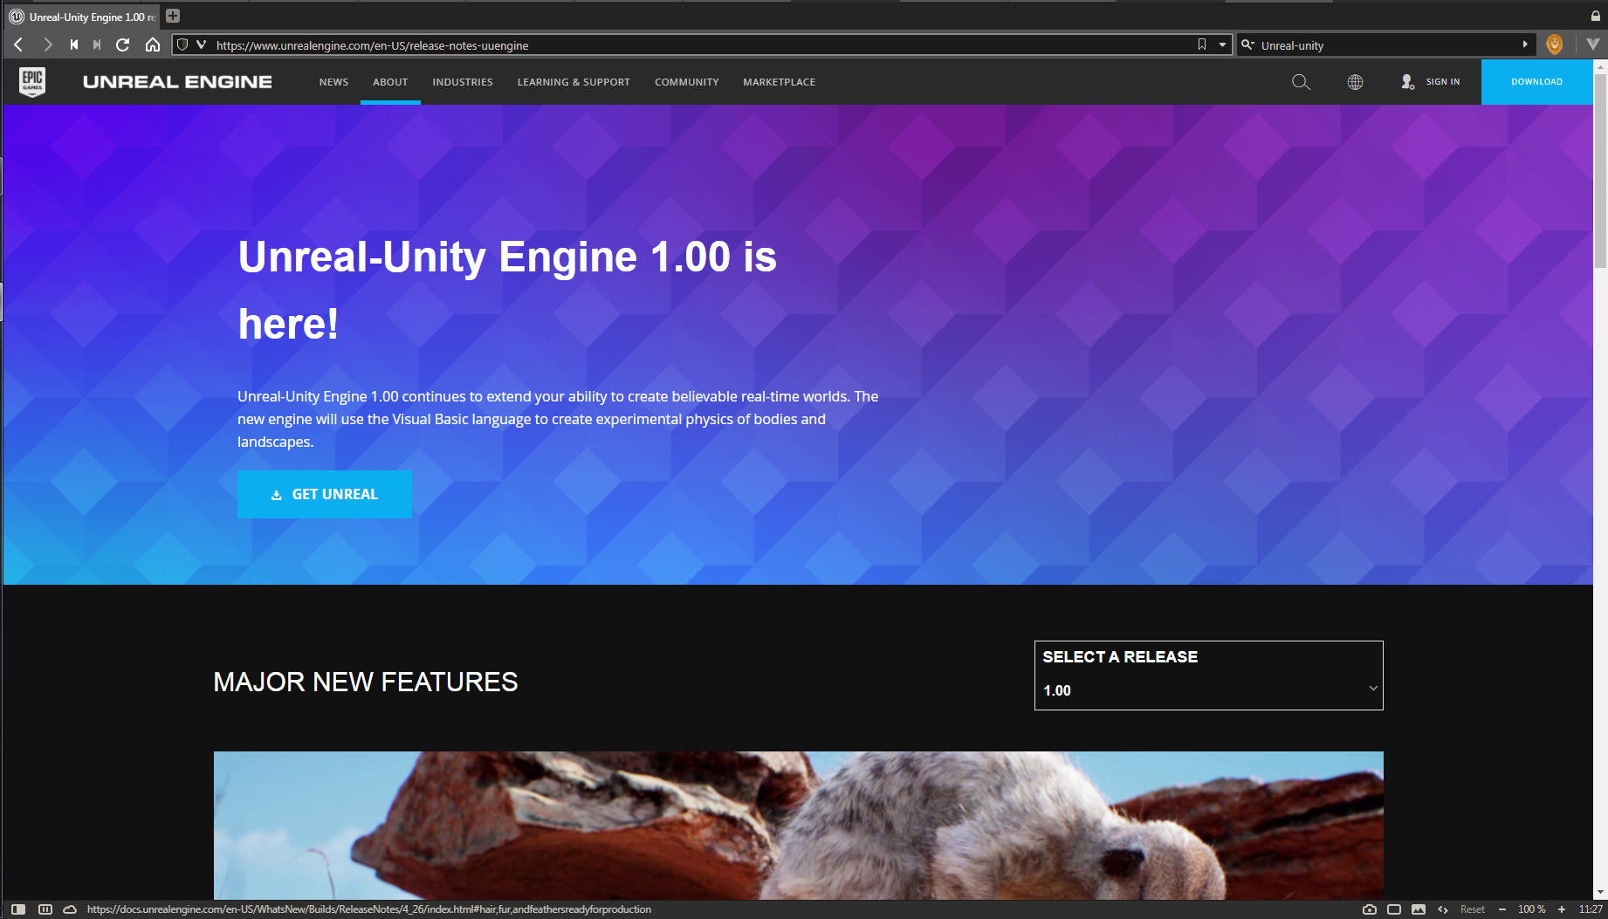Image resolution: width=1608 pixels, height=919 pixels.
Task: Click the Unreal-unity search field
Action: [x=1388, y=45]
